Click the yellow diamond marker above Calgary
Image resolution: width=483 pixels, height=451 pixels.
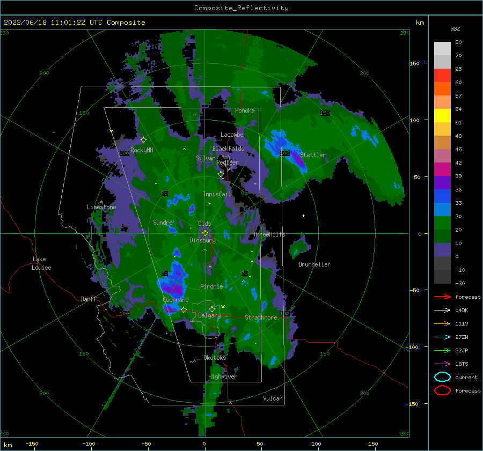click(x=212, y=309)
